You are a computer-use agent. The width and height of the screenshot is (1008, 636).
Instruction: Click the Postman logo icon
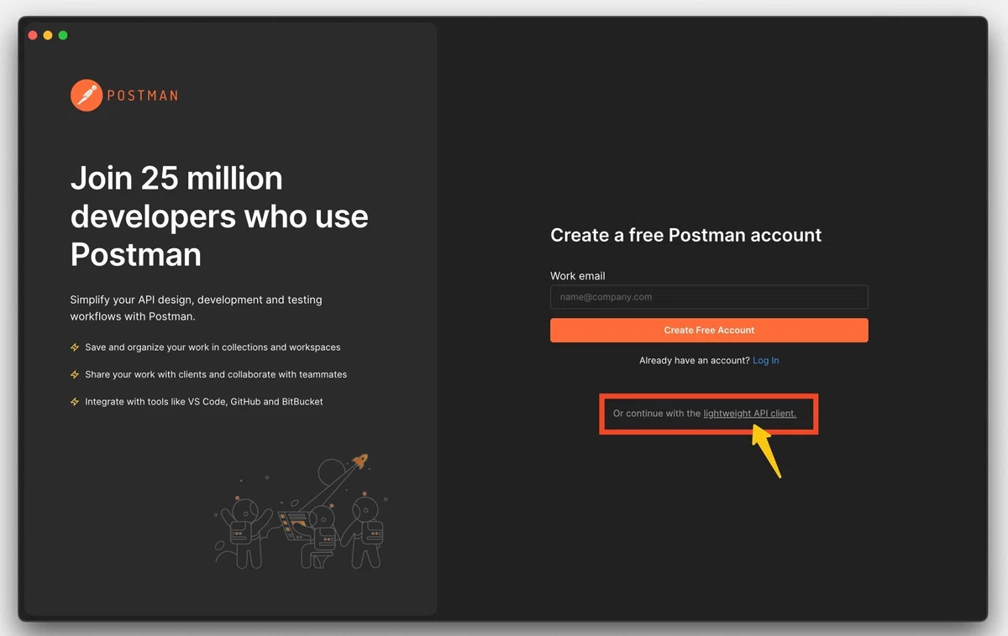(x=87, y=96)
